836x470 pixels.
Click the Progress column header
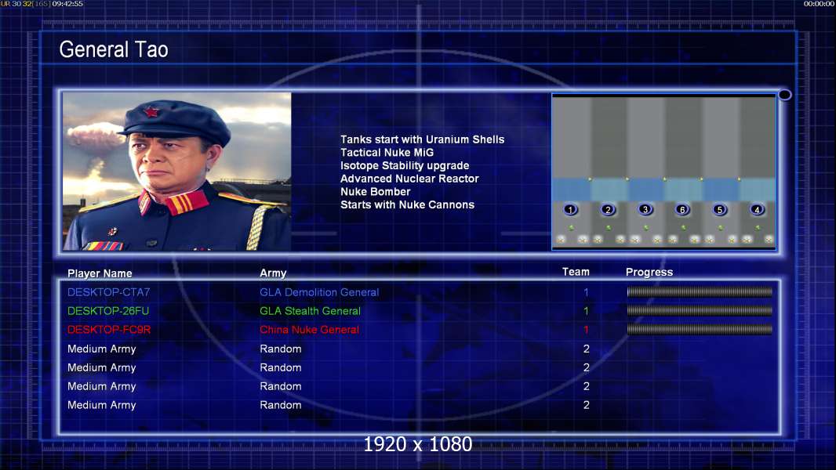click(649, 272)
